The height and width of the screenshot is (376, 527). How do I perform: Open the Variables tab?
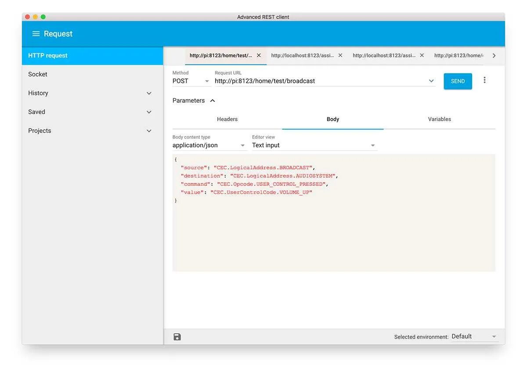(440, 119)
